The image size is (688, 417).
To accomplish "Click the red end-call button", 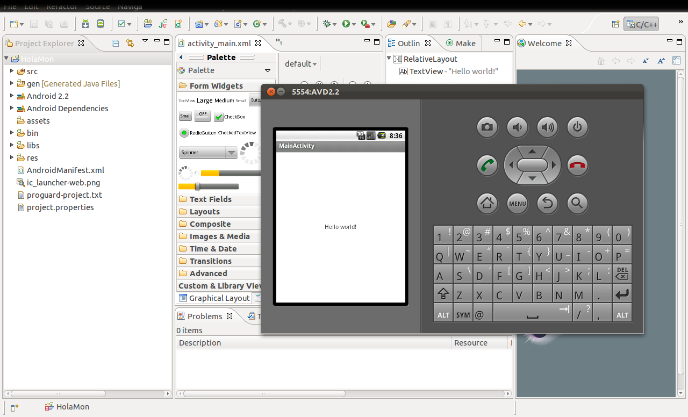I will tap(577, 165).
